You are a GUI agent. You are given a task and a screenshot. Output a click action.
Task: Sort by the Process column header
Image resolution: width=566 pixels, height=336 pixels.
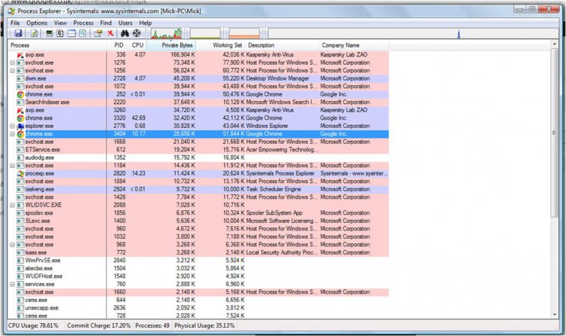click(57, 45)
